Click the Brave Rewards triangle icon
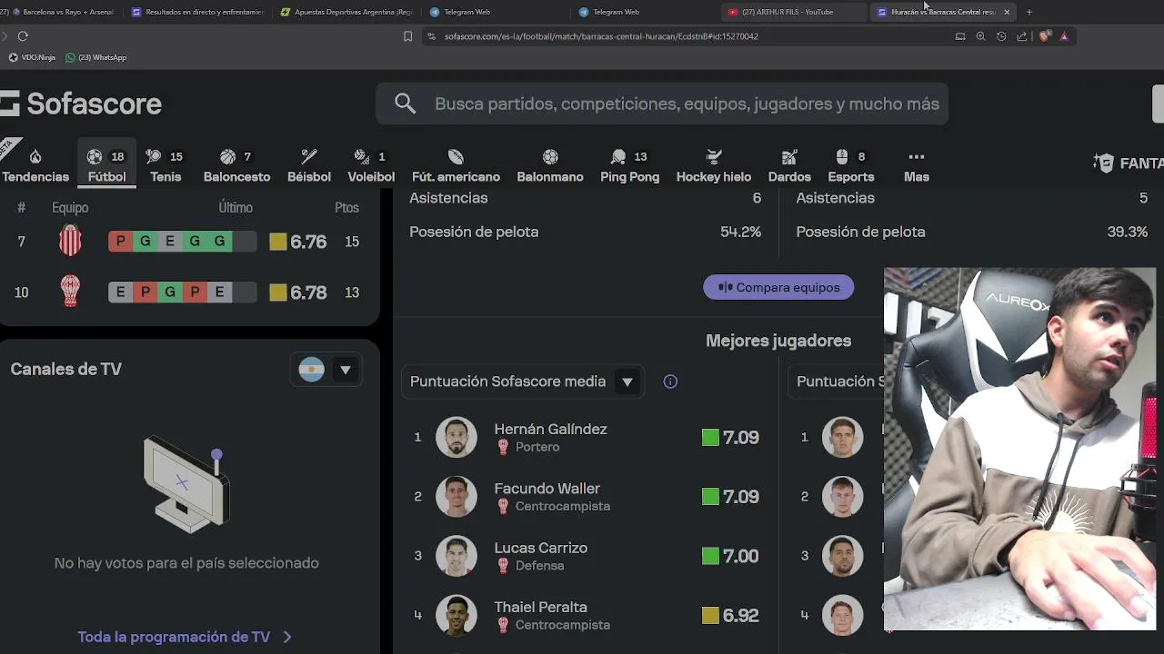Image resolution: width=1164 pixels, height=654 pixels. pyautogui.click(x=1064, y=36)
